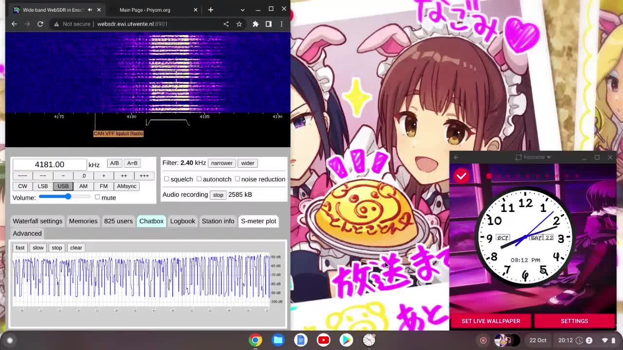Adjust the Volume slider
This screenshot has height=350, width=623.
click(65, 197)
